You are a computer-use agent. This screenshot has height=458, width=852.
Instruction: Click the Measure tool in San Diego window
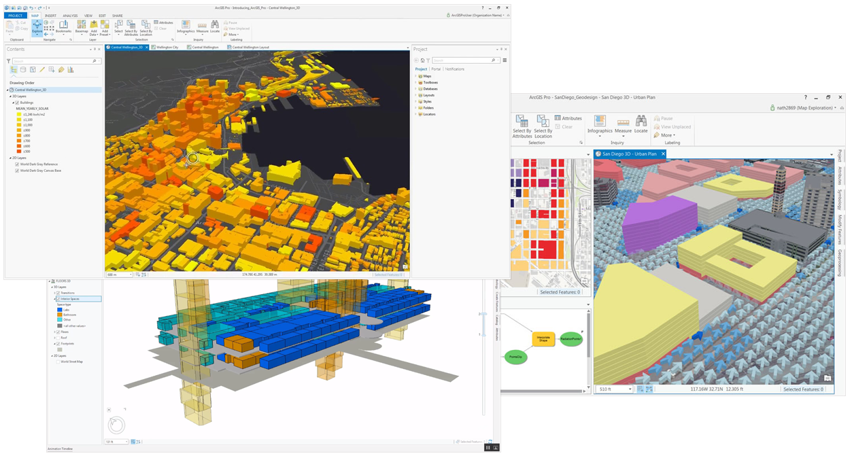coord(623,123)
